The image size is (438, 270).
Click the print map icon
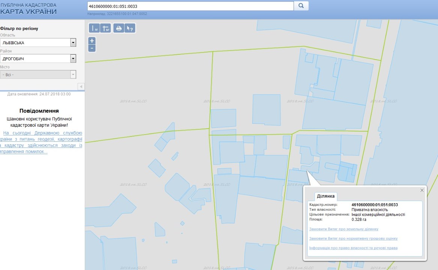119,28
